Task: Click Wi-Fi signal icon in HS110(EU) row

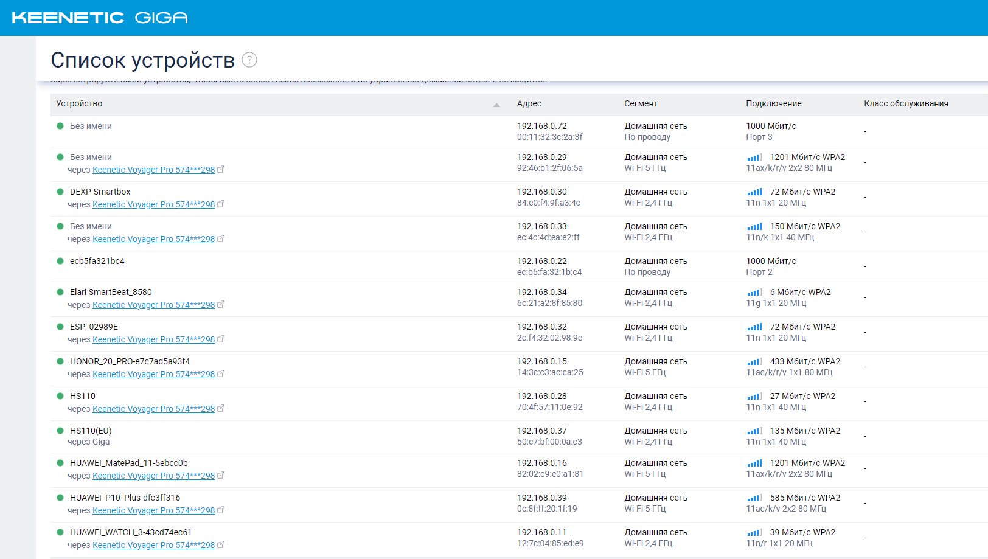Action: [754, 431]
